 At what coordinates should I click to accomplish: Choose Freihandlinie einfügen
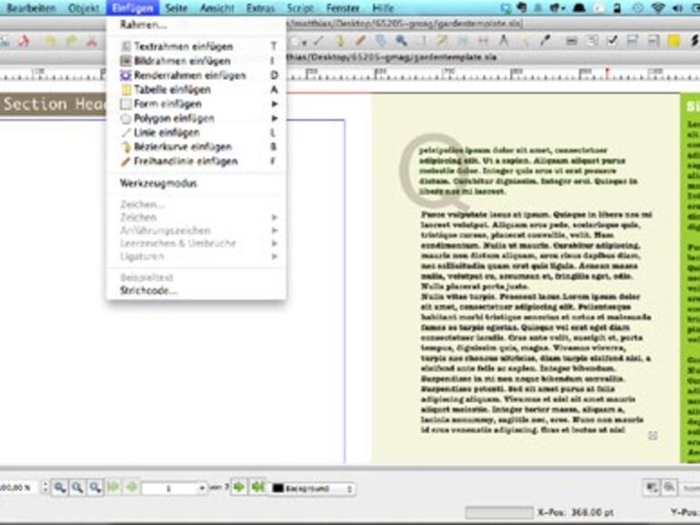click(x=197, y=161)
